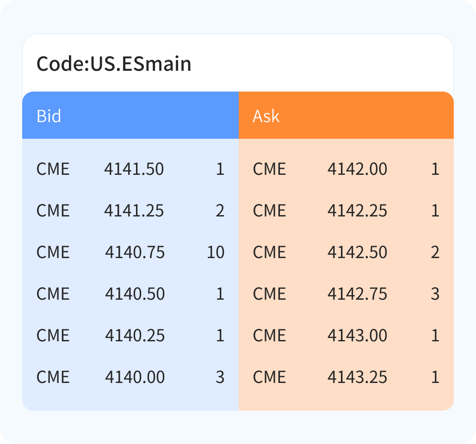Screen dimensions: 476x444
Task: Click CME label in first bid row
Action: (53, 169)
